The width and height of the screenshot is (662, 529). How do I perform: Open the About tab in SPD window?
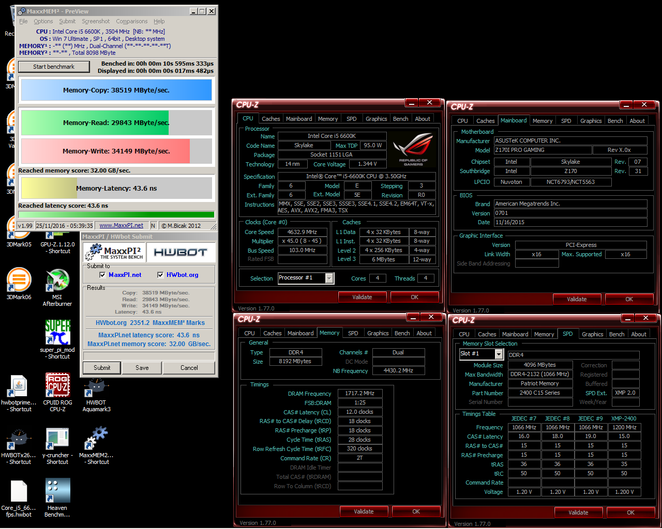pos(639,334)
